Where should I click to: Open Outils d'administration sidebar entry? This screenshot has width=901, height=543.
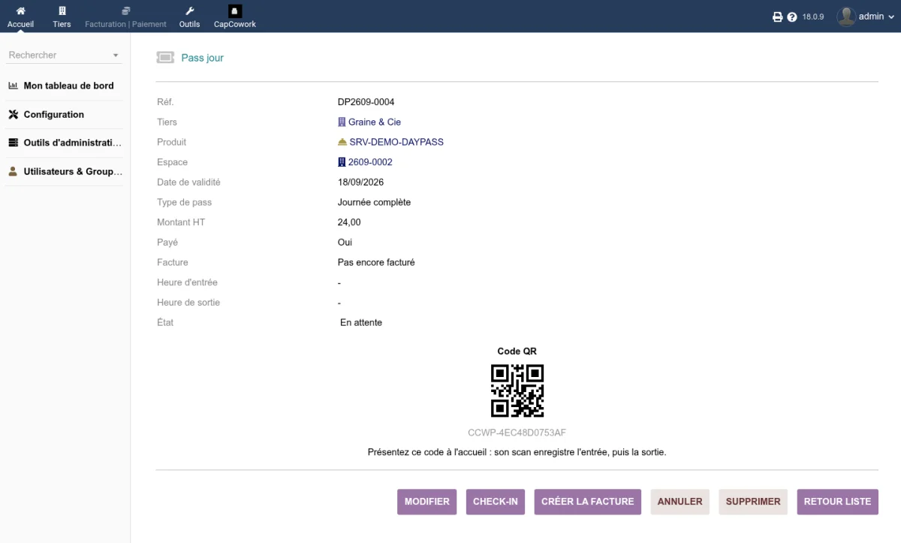point(72,143)
